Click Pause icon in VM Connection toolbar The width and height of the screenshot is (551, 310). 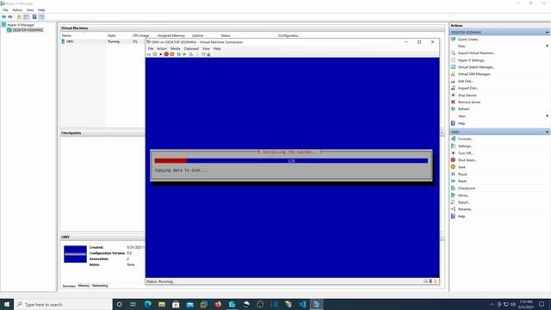(178, 54)
